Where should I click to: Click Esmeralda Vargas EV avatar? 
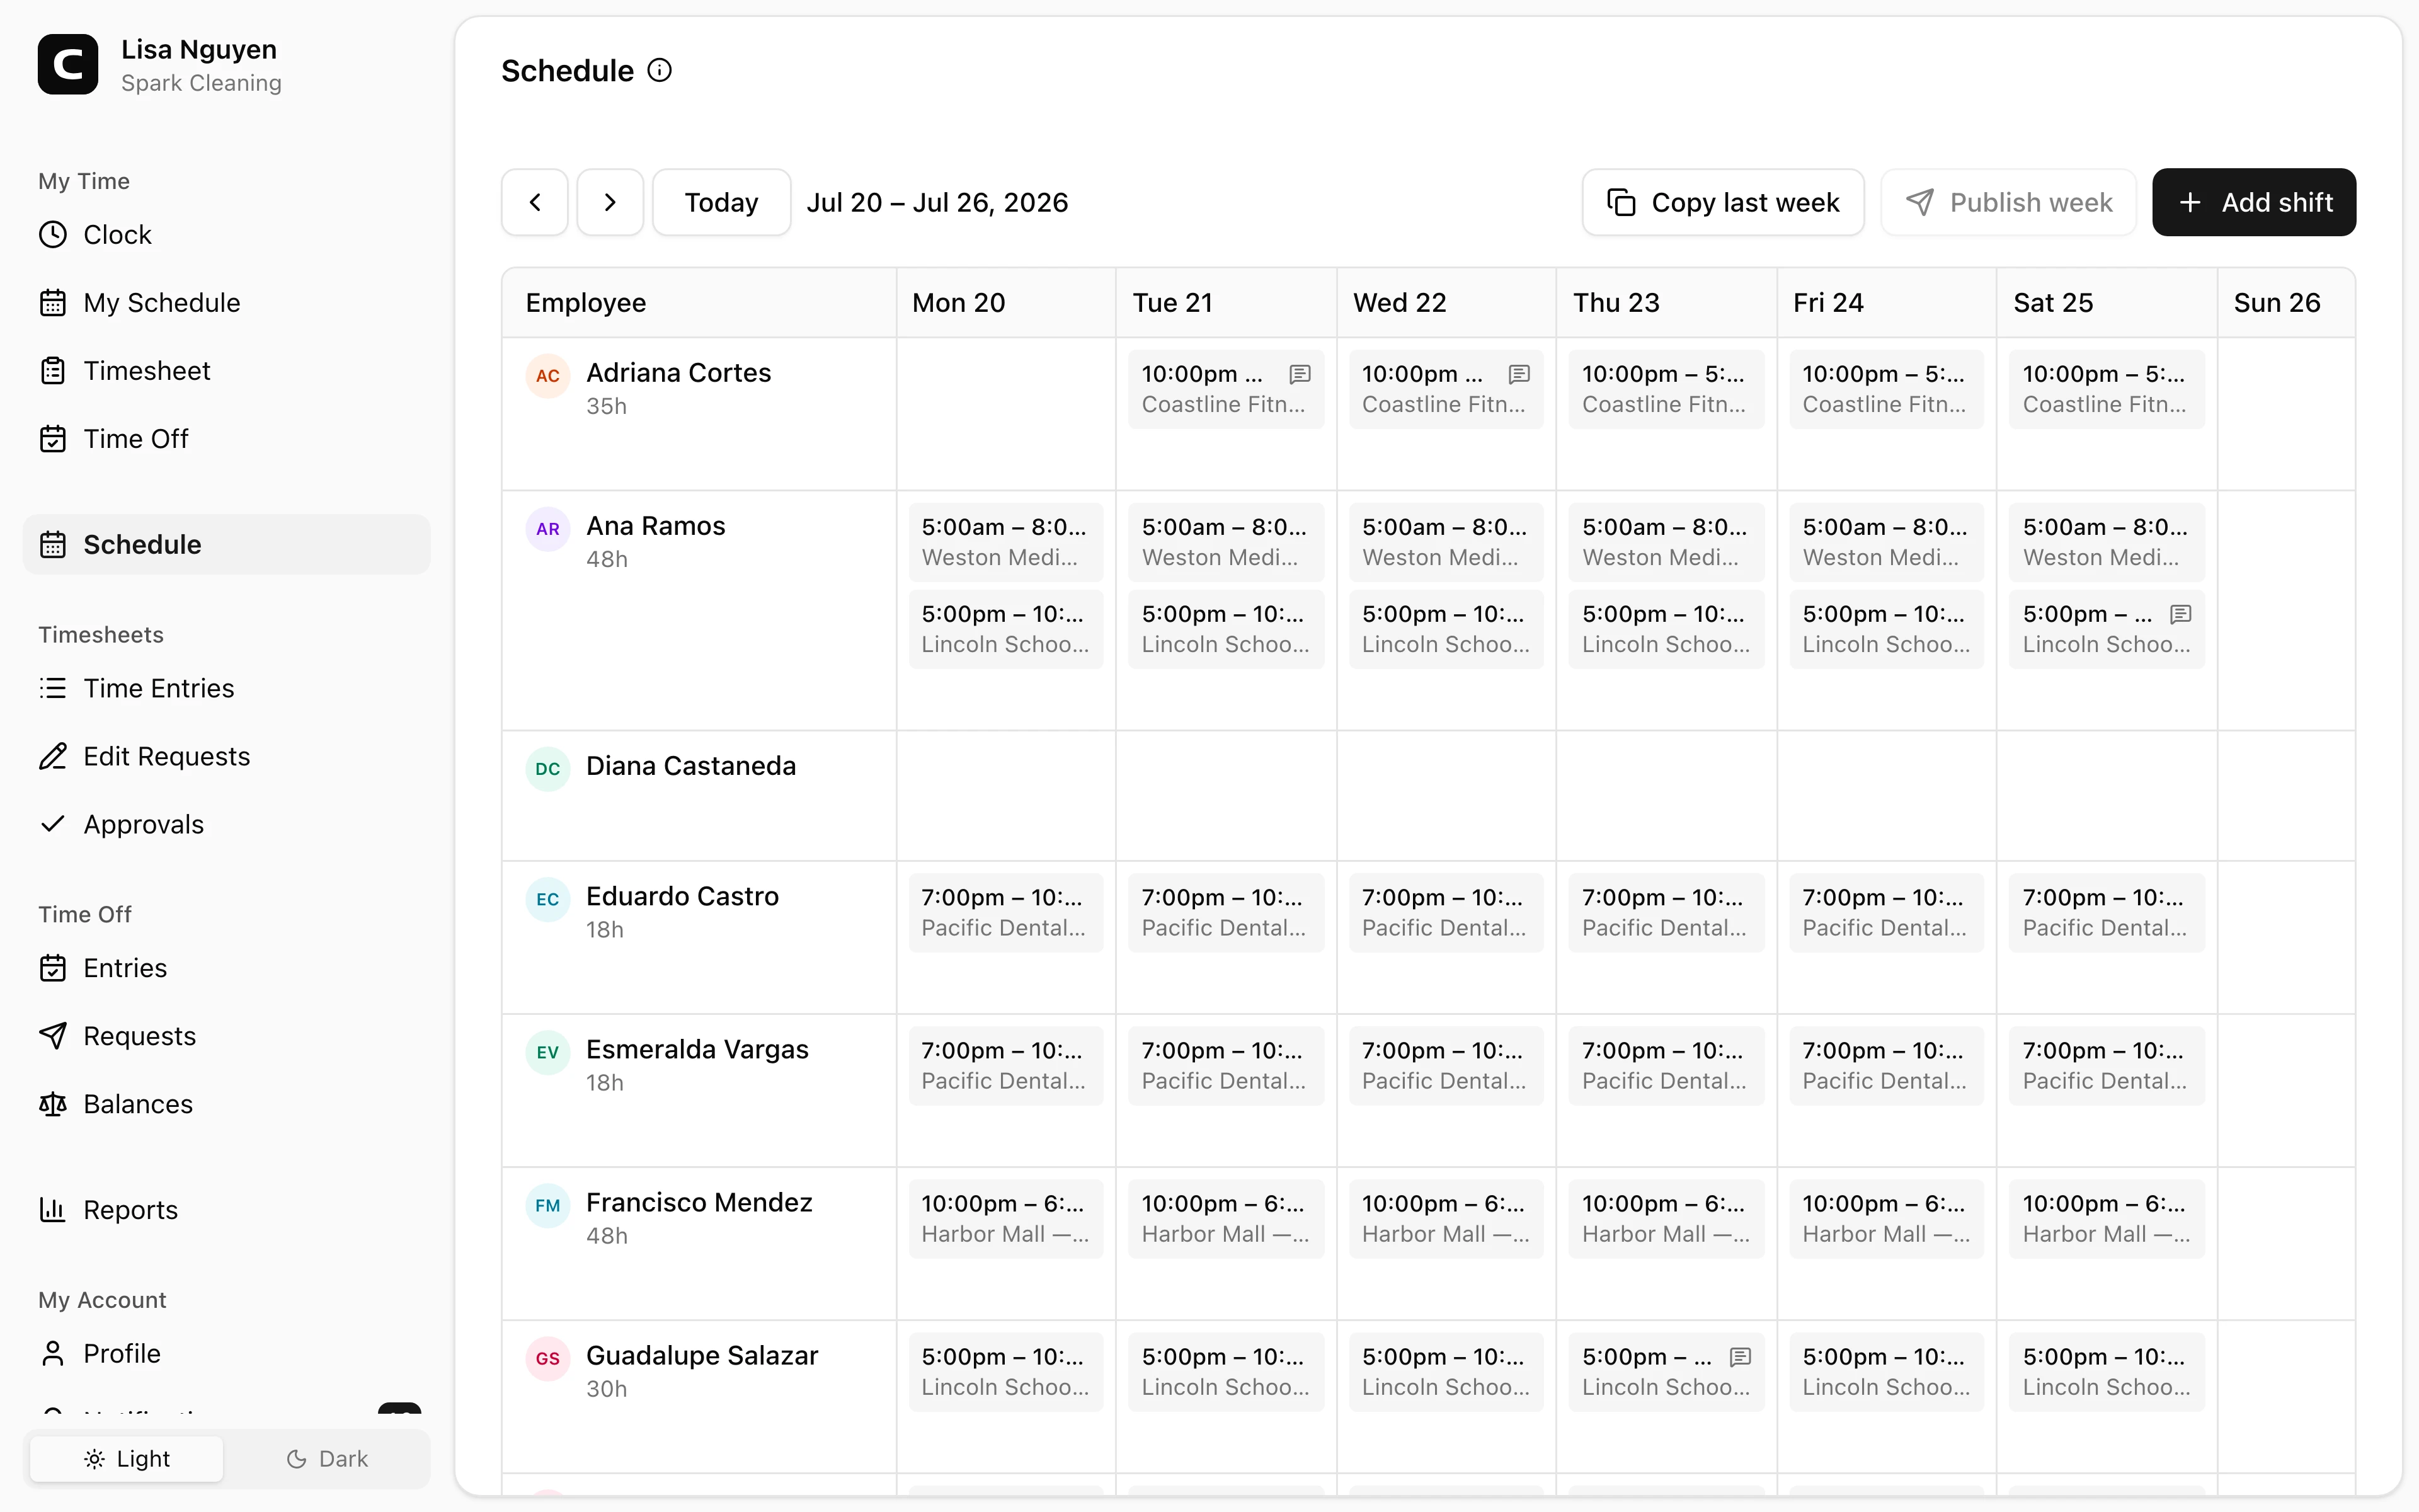(x=548, y=1052)
